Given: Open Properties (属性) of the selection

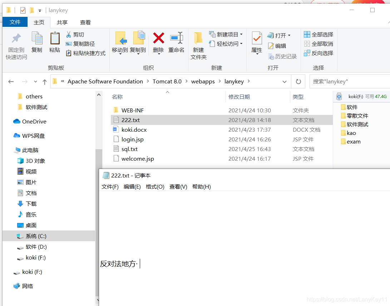Looking at the screenshot, I should tap(257, 43).
